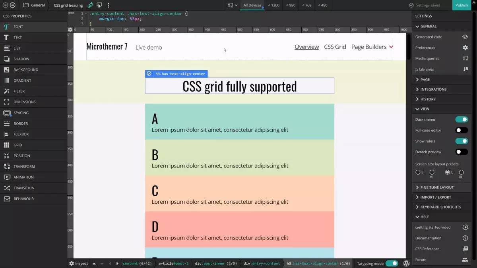Open ruler settings gear icon
Viewport: 477px width, 268px height.
70,30
